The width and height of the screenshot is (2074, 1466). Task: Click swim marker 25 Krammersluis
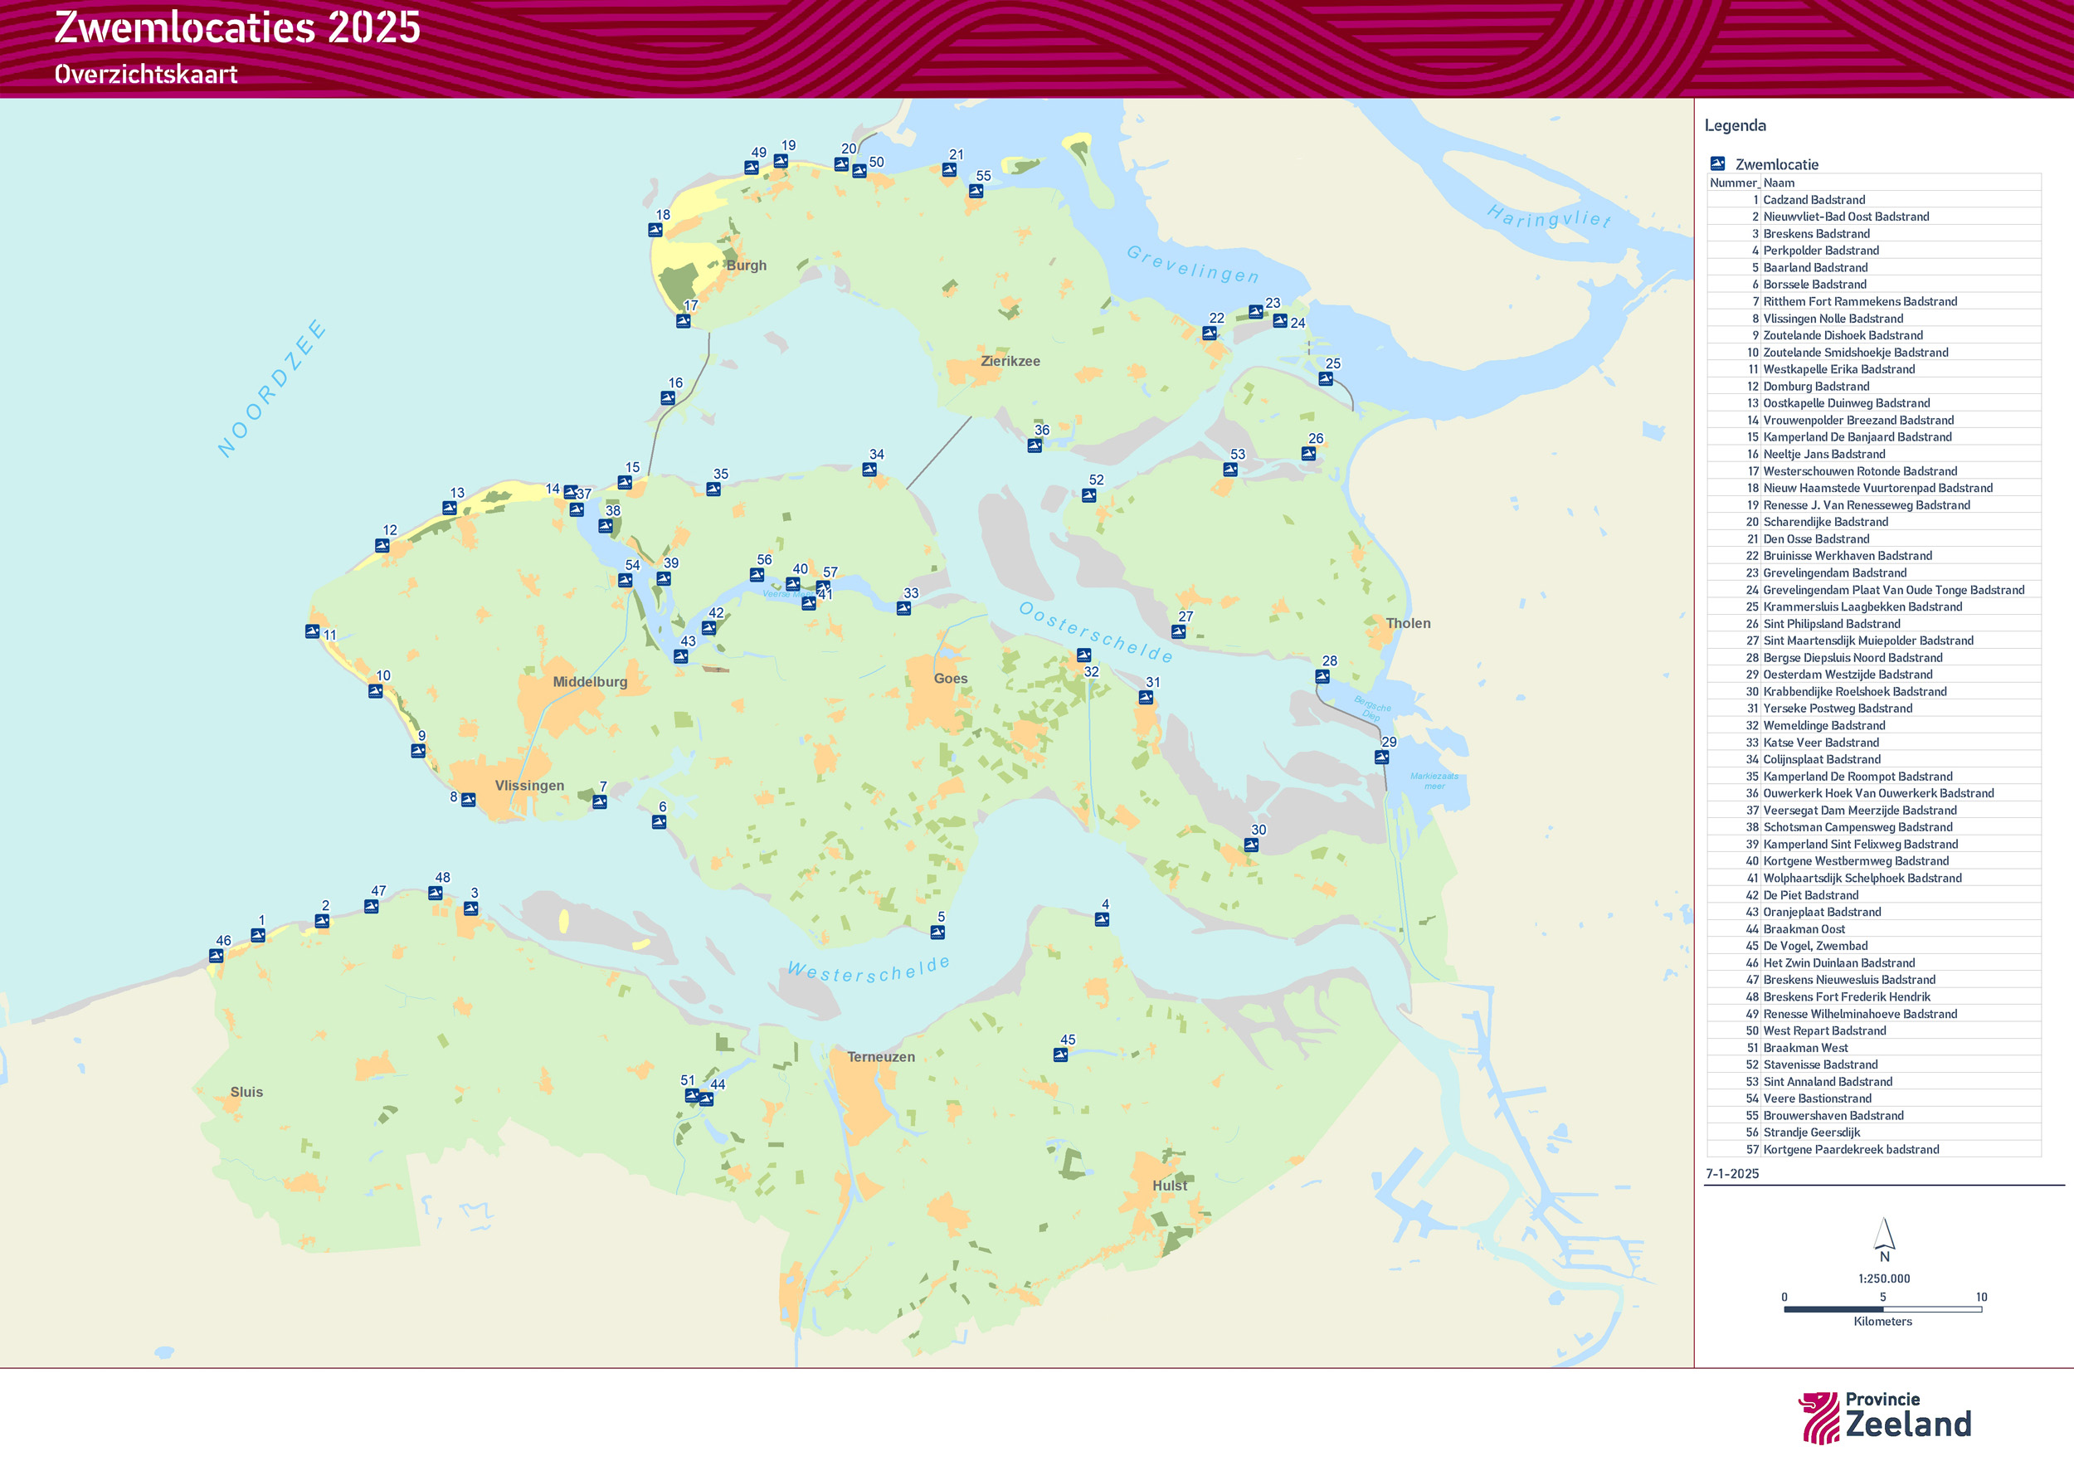tap(1325, 378)
